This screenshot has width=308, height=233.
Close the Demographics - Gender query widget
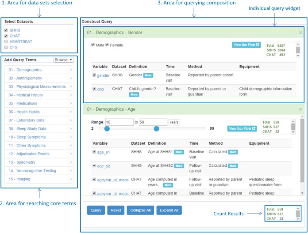point(300,33)
